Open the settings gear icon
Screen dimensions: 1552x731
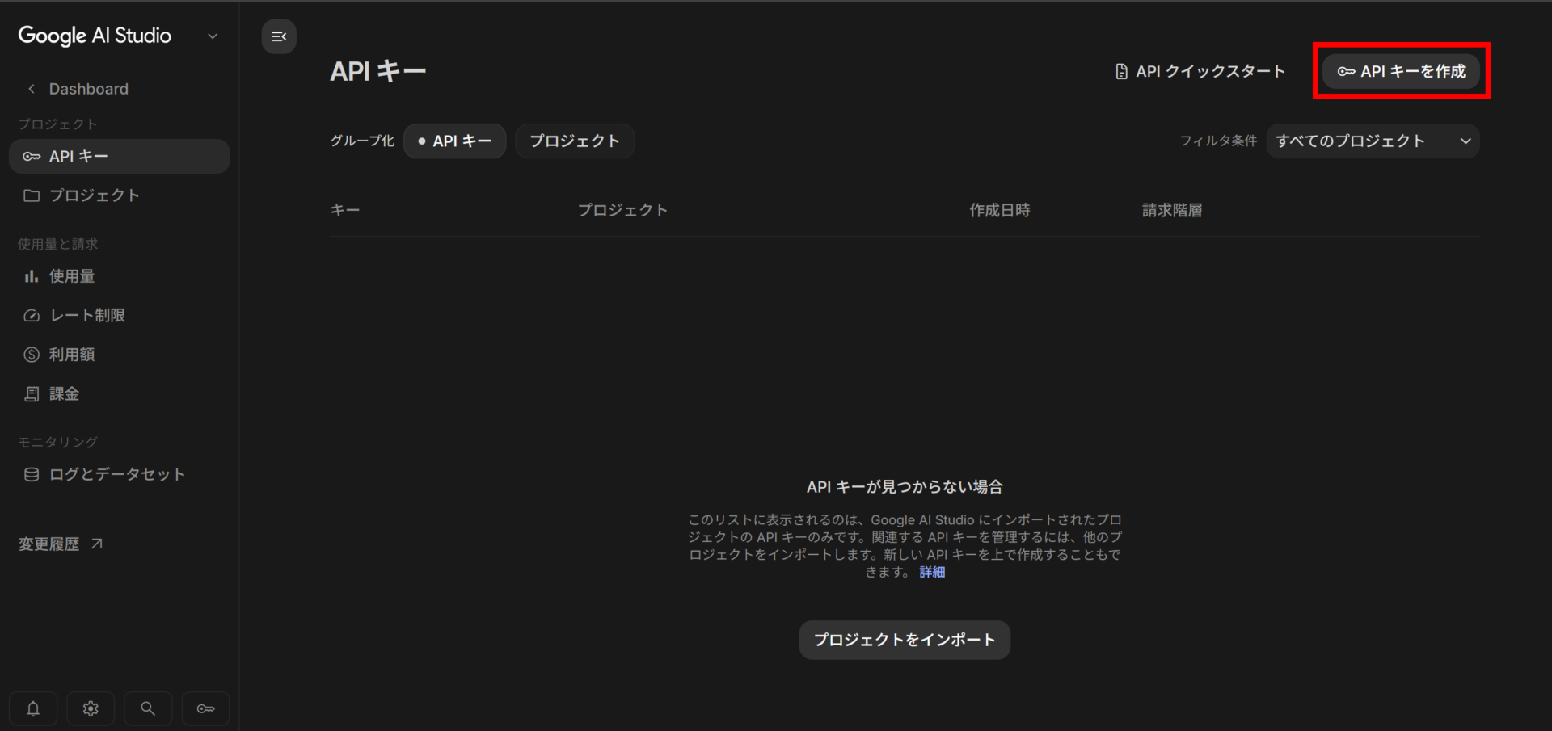[x=91, y=708]
